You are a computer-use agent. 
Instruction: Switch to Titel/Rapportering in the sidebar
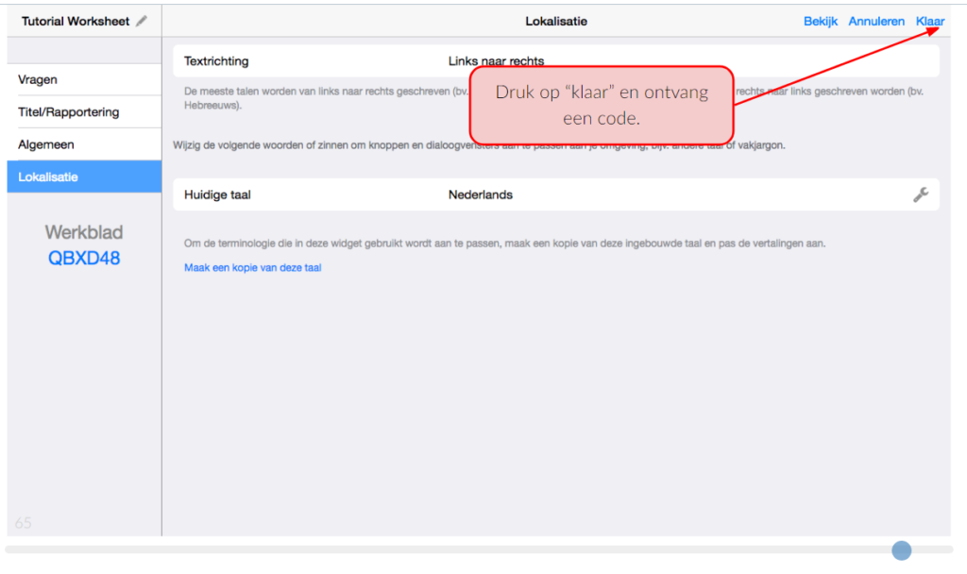click(x=69, y=112)
